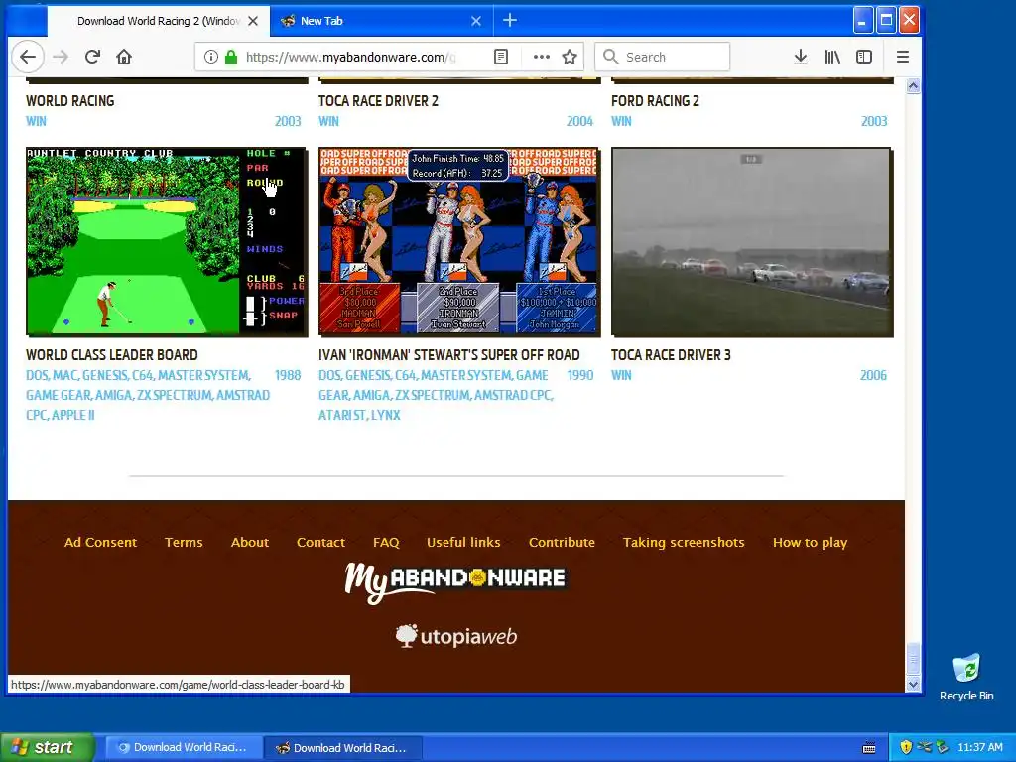Click year 1990 for Super Off Road
This screenshot has height=762, width=1016.
pos(579,375)
